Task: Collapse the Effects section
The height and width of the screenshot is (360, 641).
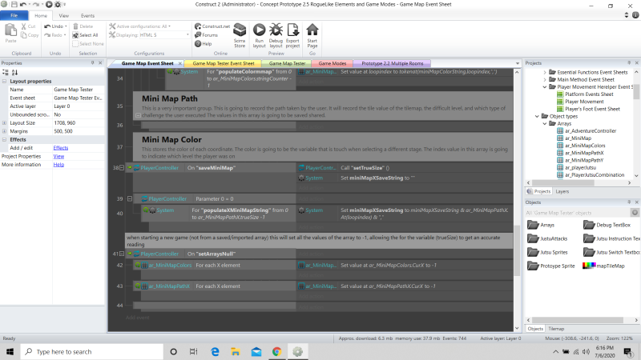Action: (x=5, y=139)
